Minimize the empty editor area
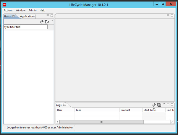 coord(168,15)
